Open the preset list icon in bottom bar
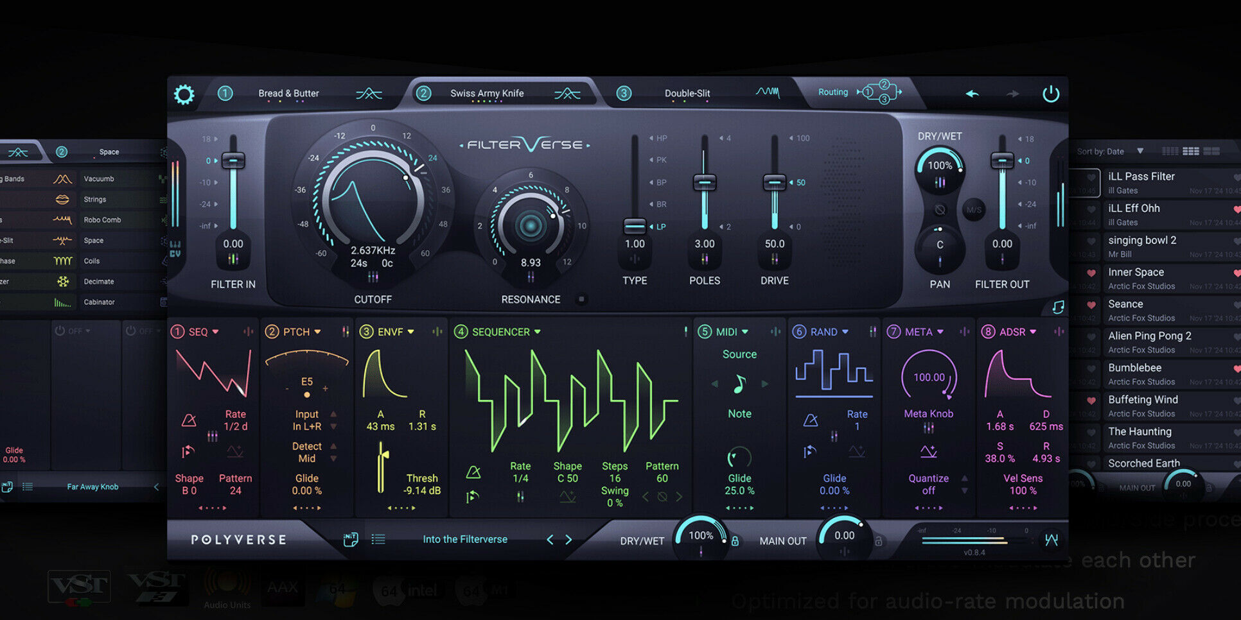This screenshot has height=620, width=1241. point(378,539)
